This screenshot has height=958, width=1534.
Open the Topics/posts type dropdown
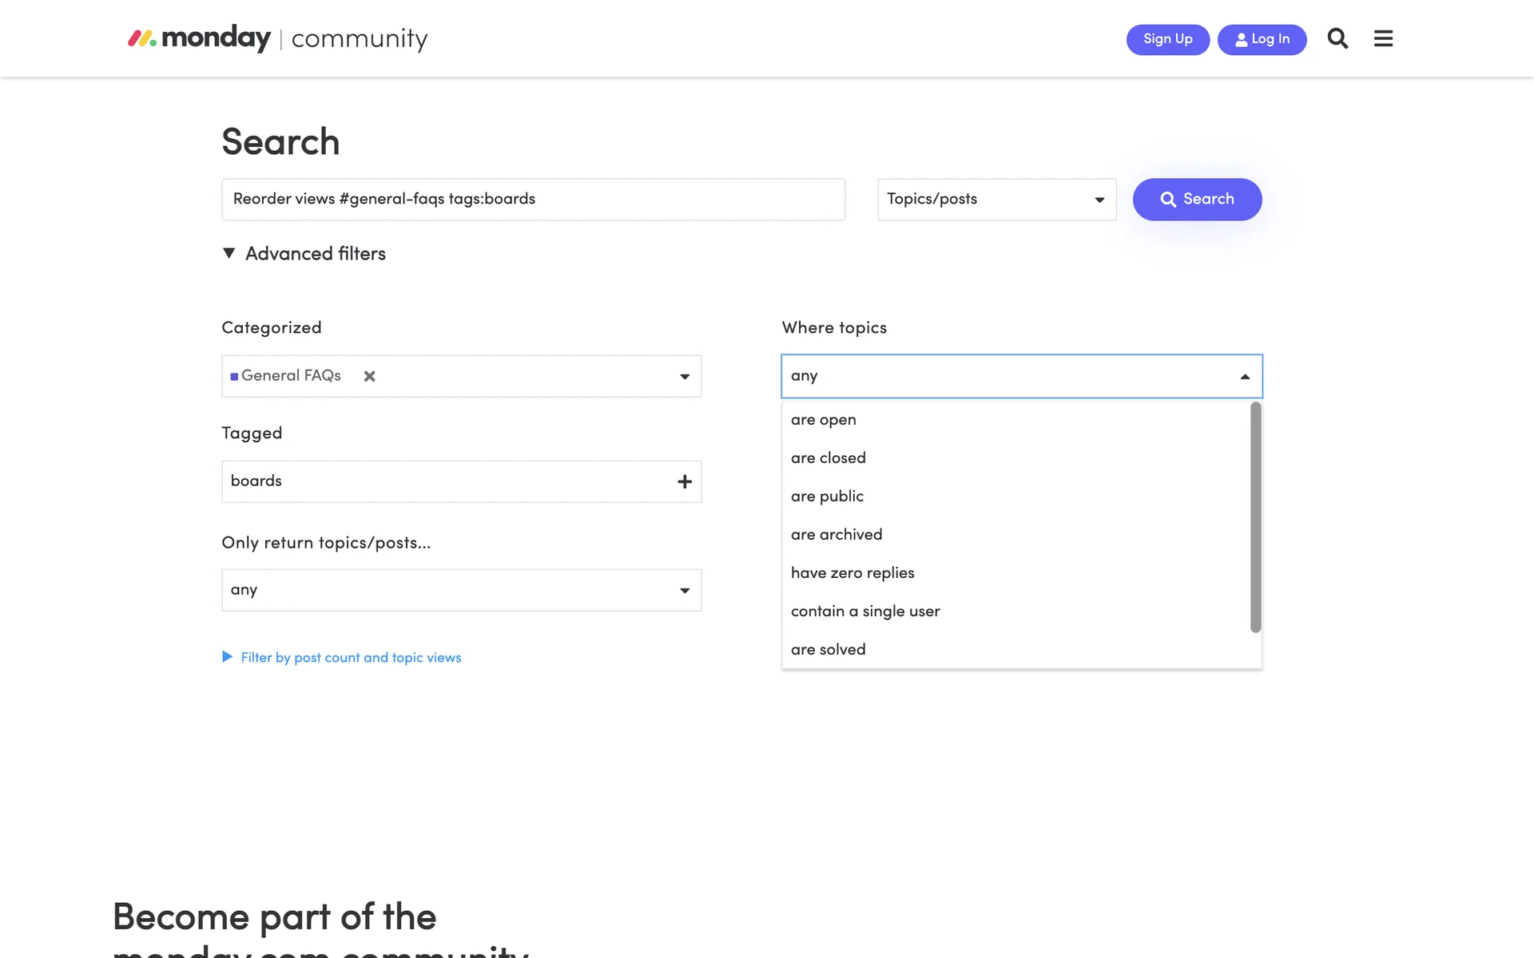[996, 200]
